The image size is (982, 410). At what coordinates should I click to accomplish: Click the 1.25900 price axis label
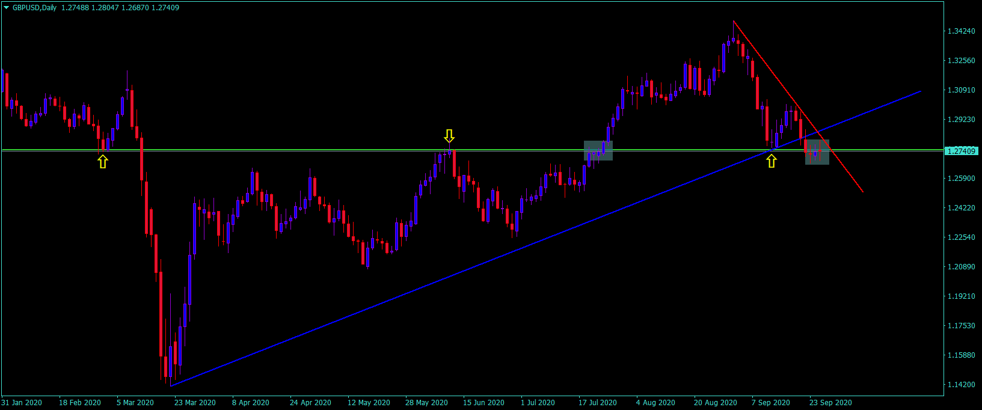coord(961,179)
